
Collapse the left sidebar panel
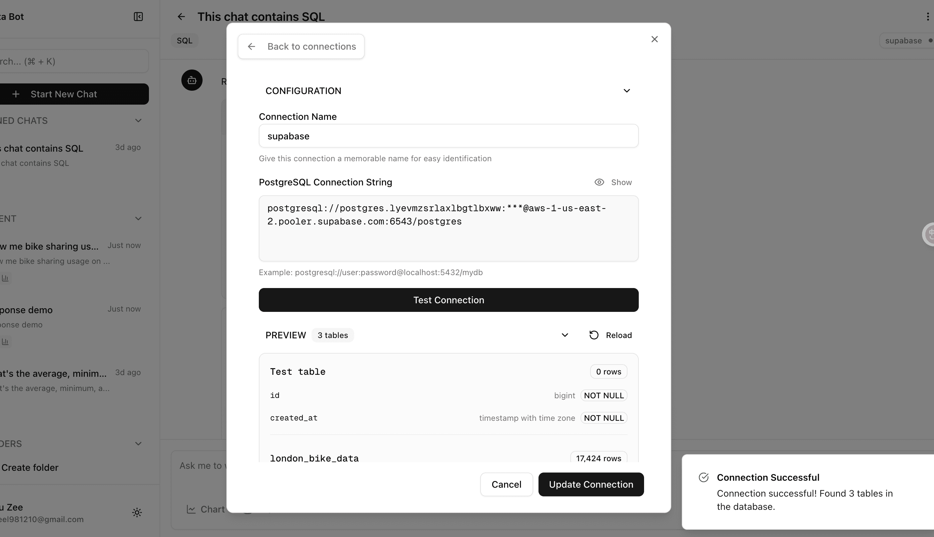click(138, 17)
